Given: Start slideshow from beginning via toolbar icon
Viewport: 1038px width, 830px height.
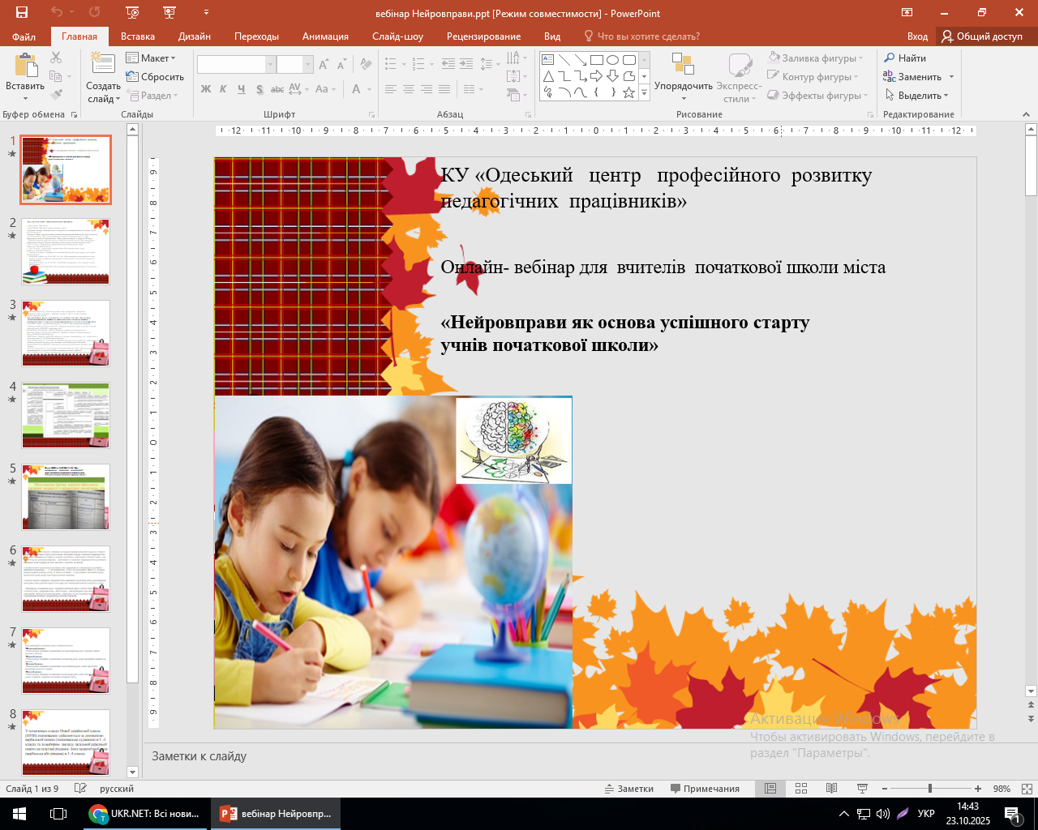Looking at the screenshot, I should click(132, 13).
